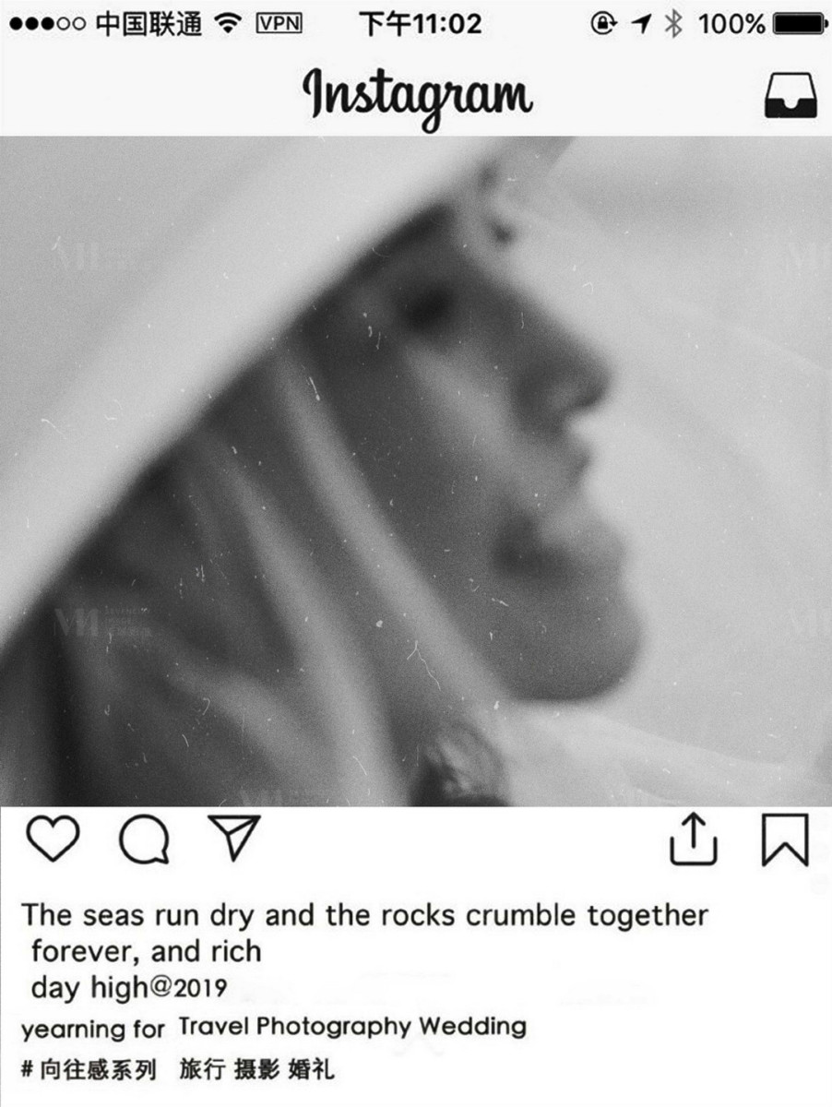Tap the Wi-Fi status icon
This screenshot has width=832, height=1107.
point(227,25)
